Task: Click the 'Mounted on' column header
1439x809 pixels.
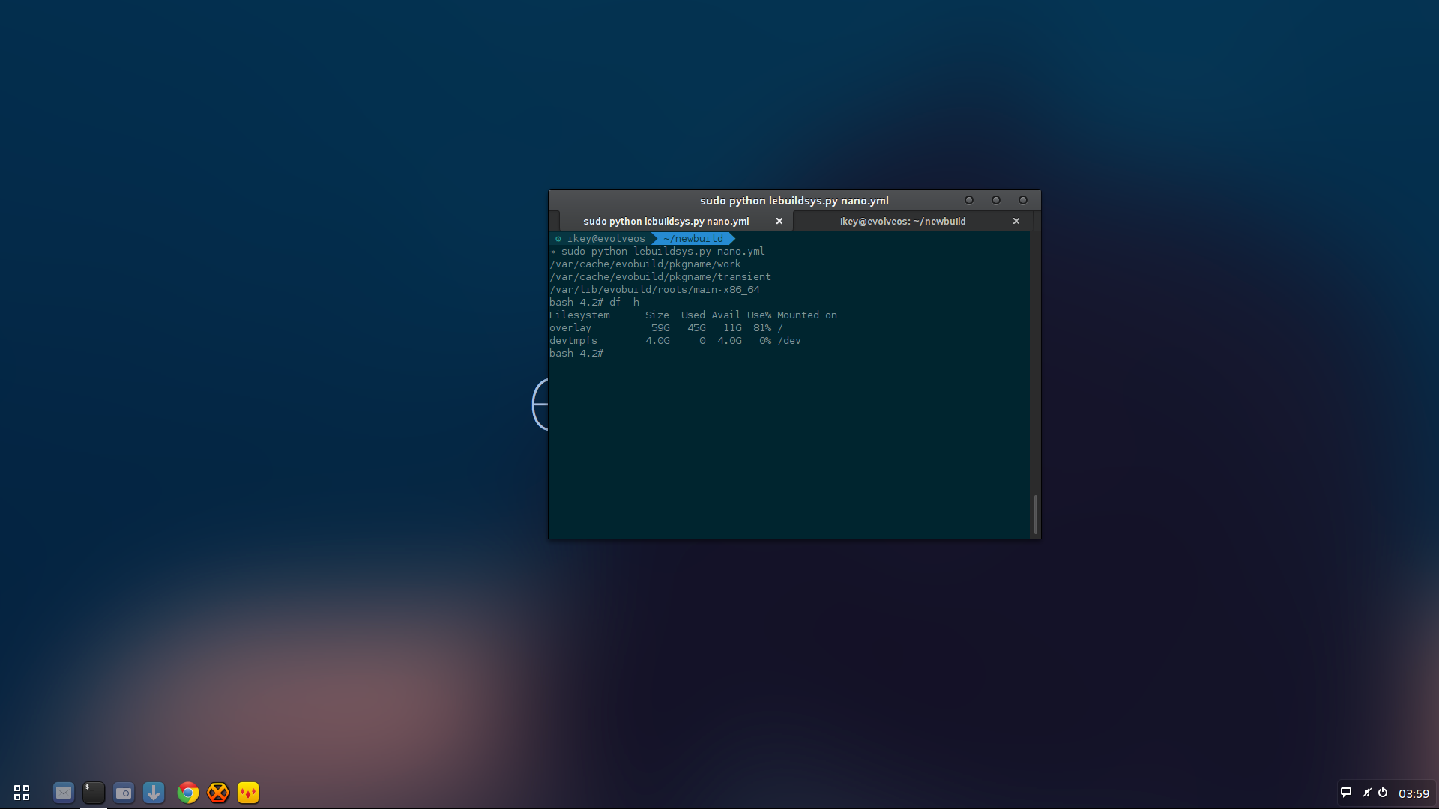Action: point(807,315)
